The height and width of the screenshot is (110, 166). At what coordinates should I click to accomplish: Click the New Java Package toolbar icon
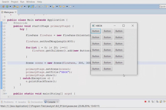pyautogui.click(x=3, y=7)
